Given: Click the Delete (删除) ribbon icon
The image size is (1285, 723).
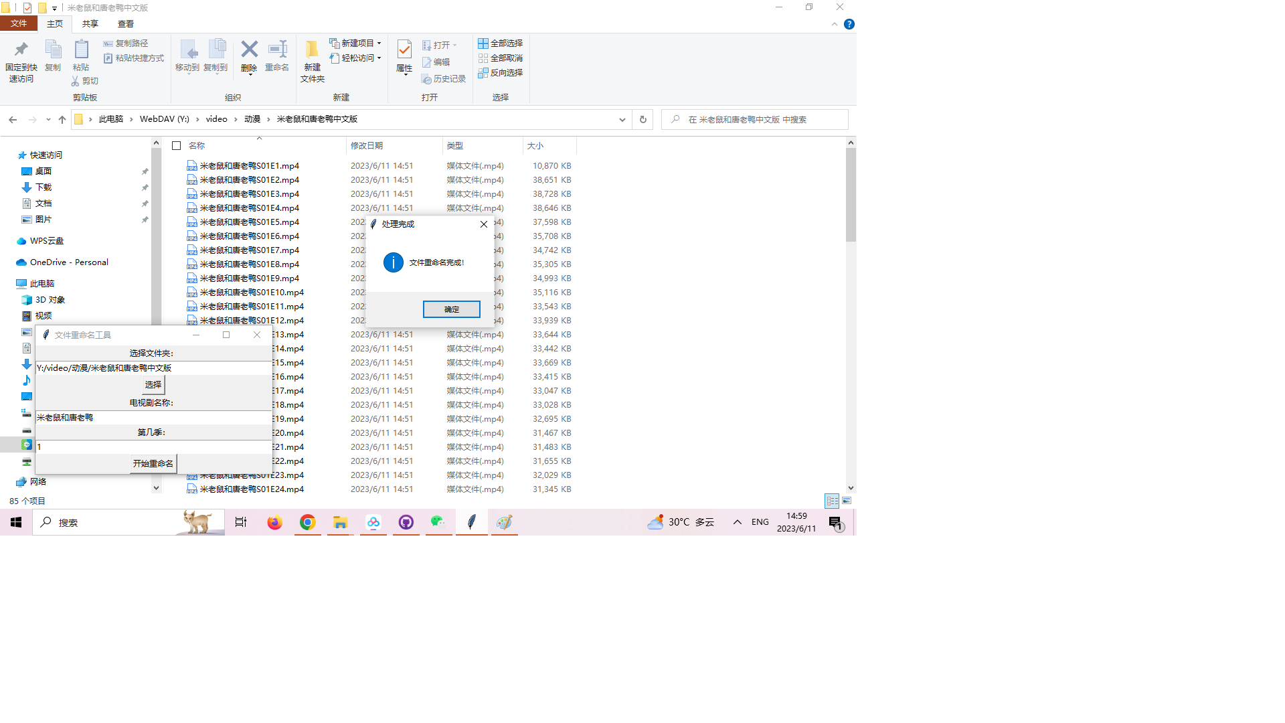Looking at the screenshot, I should click(249, 50).
